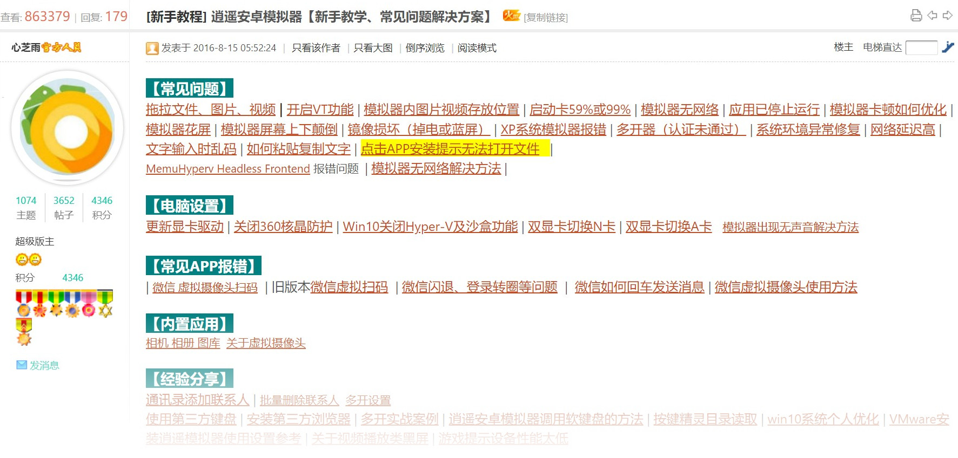This screenshot has width=958, height=458.
Task: Open 微信如何回车发送消息 link
Action: click(x=640, y=287)
